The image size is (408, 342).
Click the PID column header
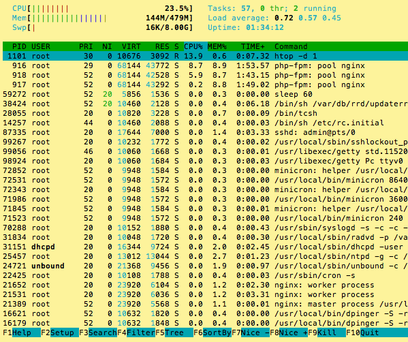(19, 46)
